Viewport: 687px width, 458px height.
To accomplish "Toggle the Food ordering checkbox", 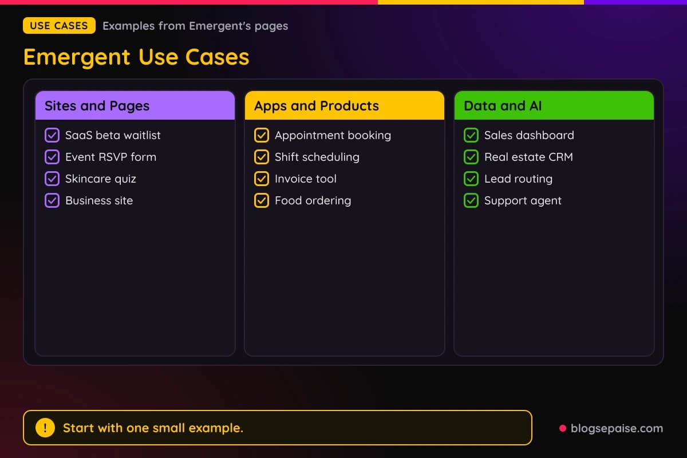I will point(262,200).
